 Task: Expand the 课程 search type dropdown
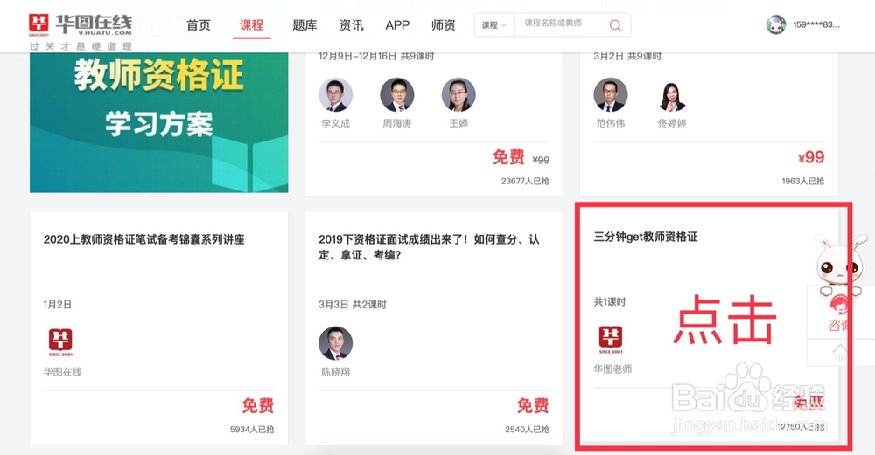[494, 25]
